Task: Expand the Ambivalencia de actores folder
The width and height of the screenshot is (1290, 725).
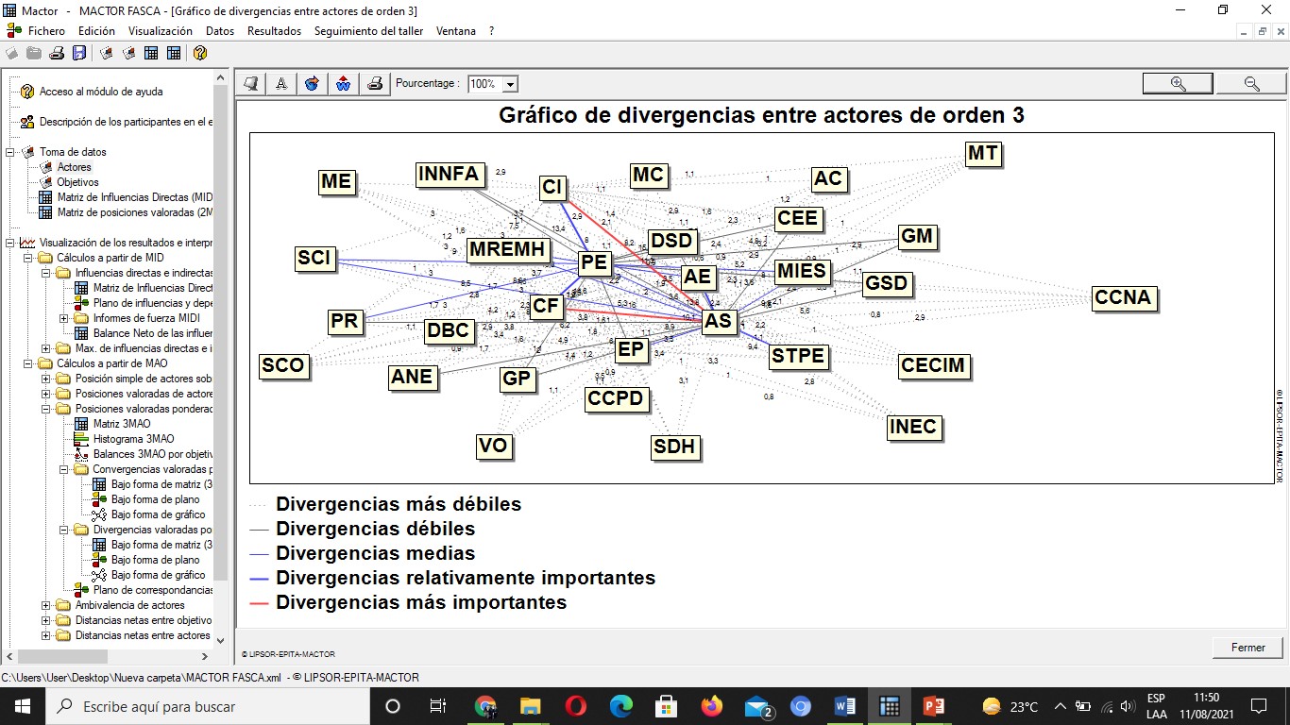Action: (x=46, y=605)
